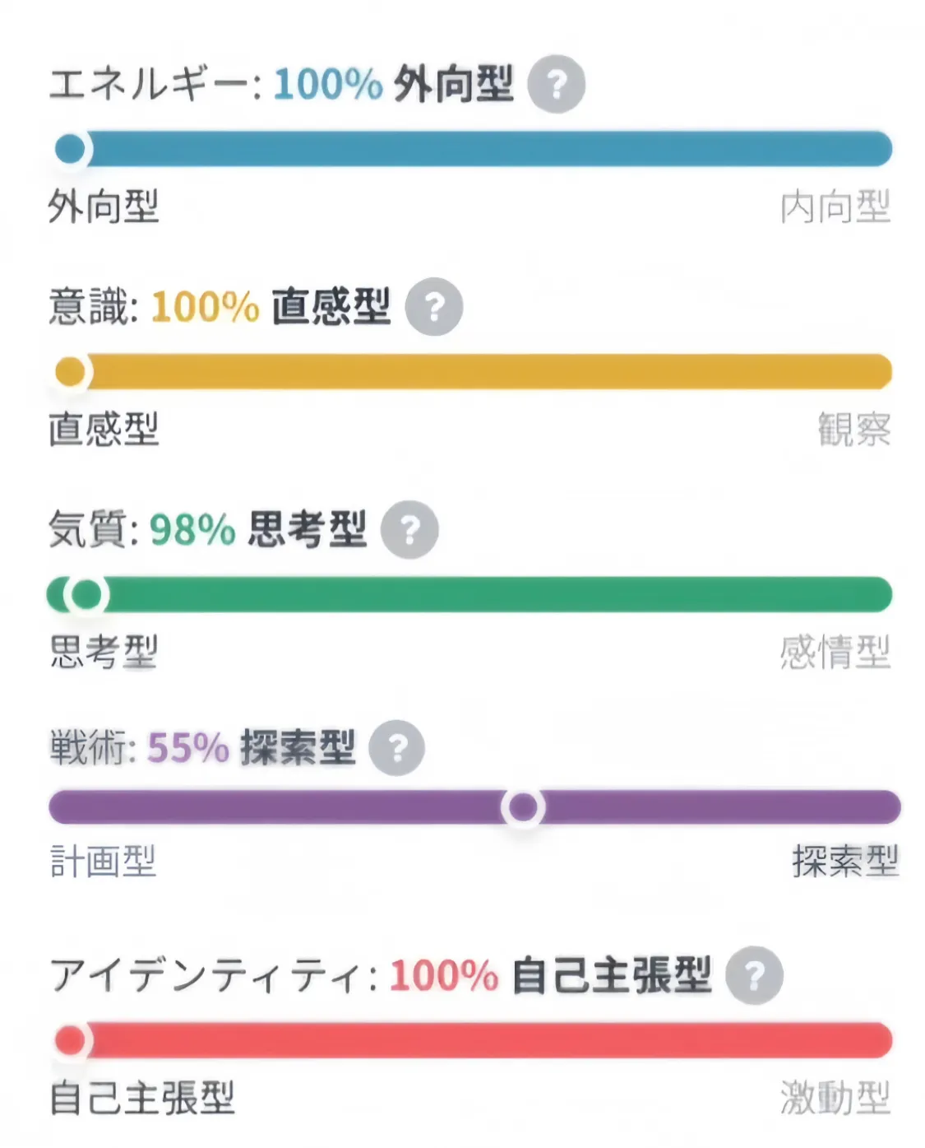Click the question mark beside 思考型 heading
The width and height of the screenshot is (925, 1148).
pos(409,530)
